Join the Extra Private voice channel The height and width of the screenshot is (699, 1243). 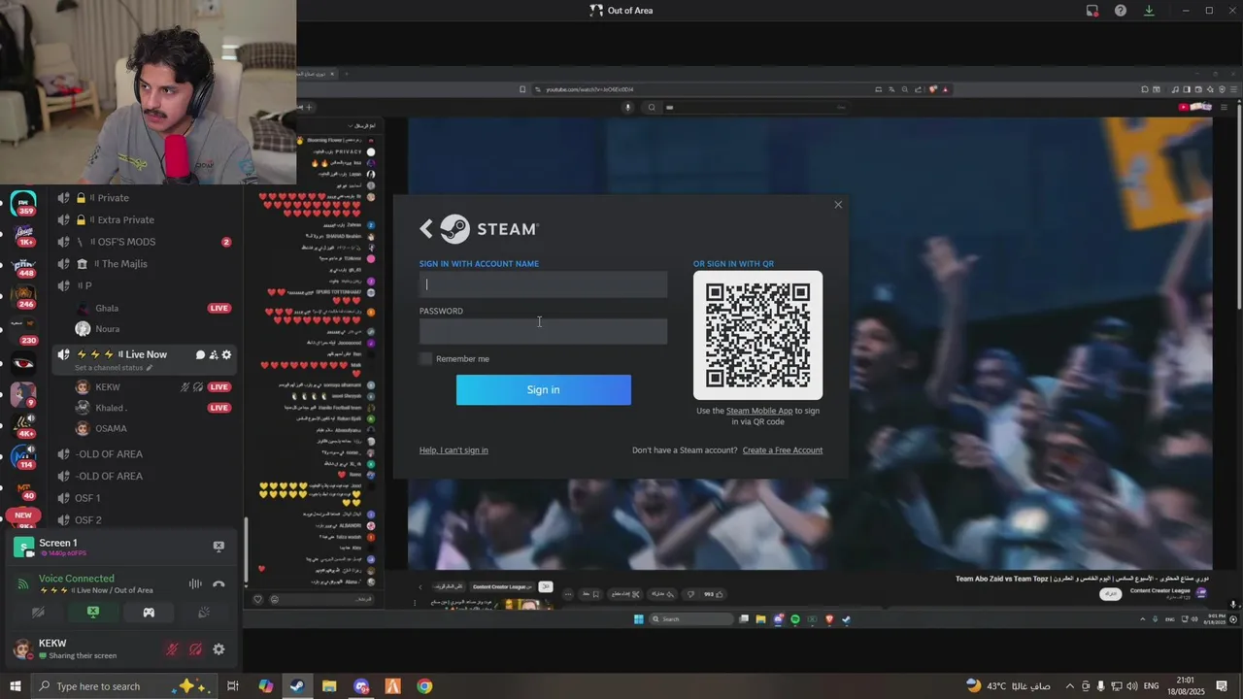tap(146, 220)
